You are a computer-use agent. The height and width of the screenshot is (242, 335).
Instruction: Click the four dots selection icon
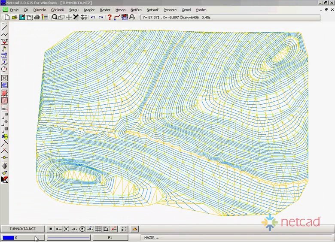[x=124, y=229]
